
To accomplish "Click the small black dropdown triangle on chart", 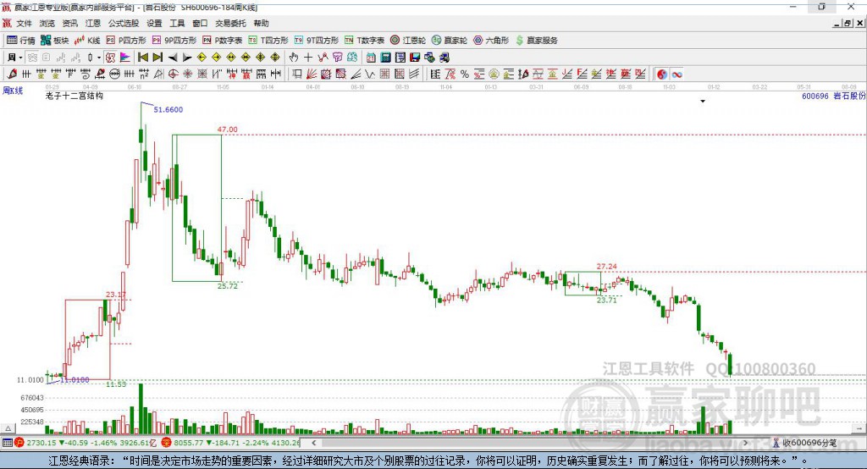I will coord(703,102).
